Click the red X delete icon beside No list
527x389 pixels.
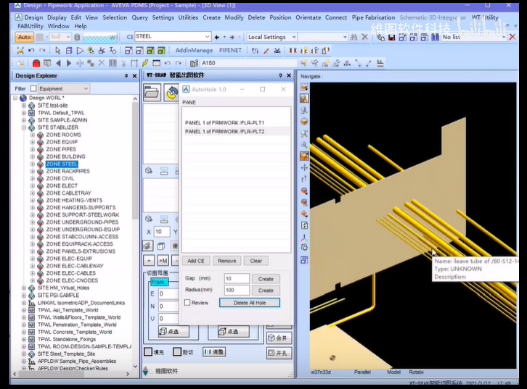click(x=512, y=37)
